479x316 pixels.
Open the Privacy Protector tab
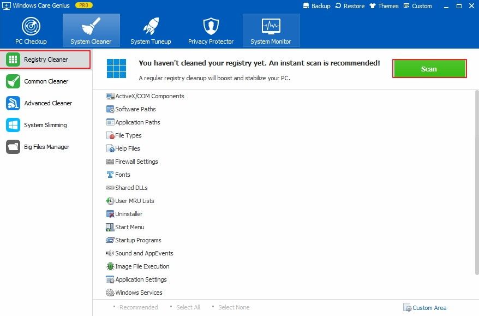click(x=211, y=31)
